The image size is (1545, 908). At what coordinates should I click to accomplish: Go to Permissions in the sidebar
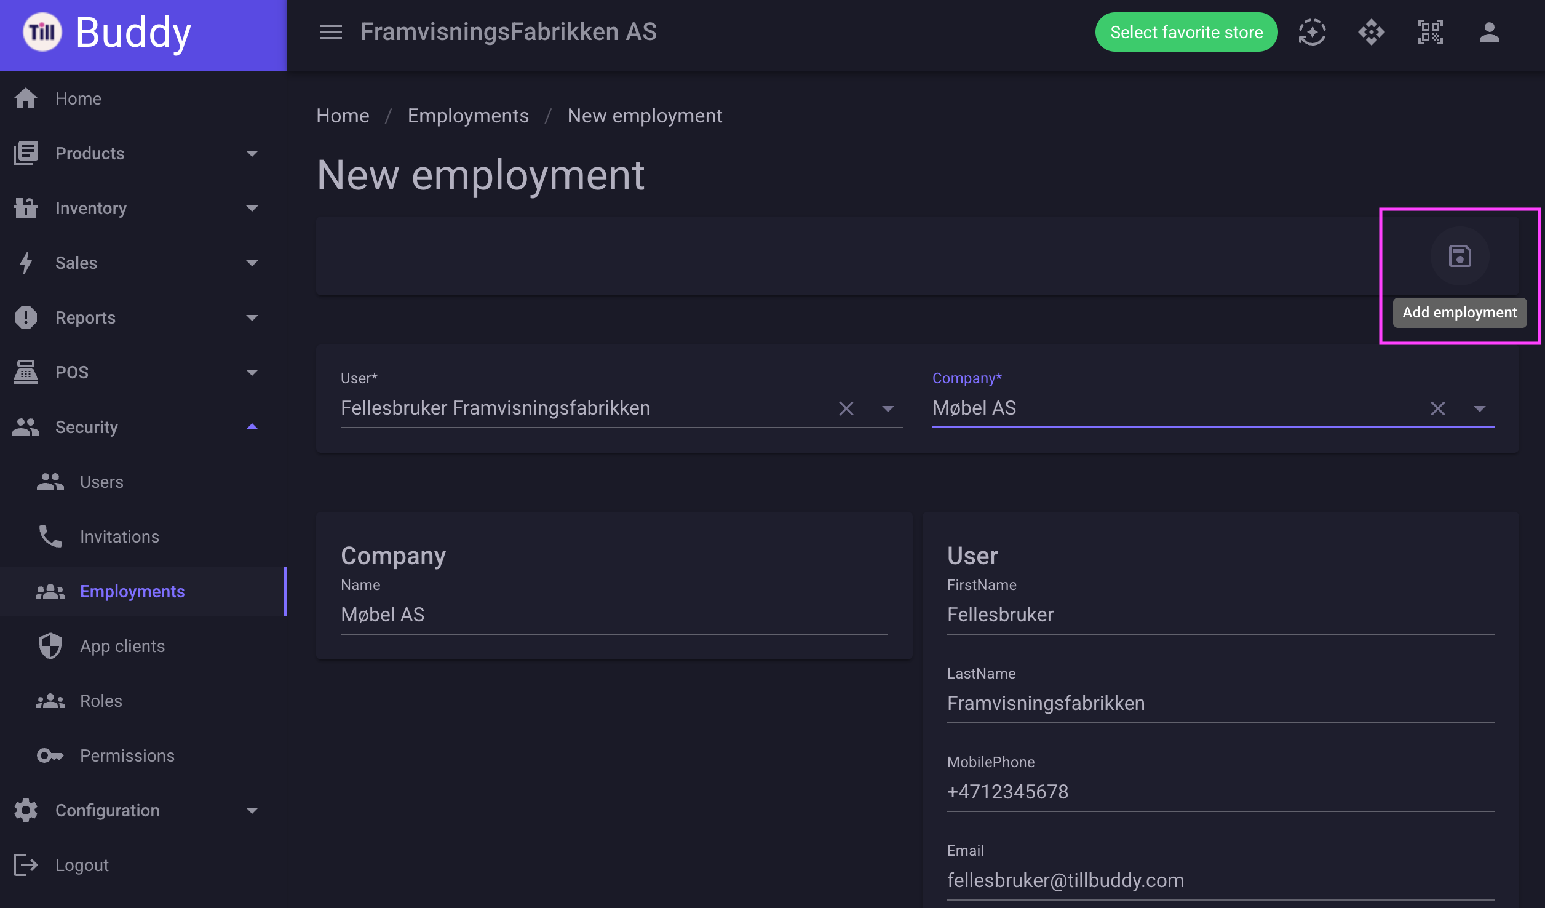(x=143, y=755)
